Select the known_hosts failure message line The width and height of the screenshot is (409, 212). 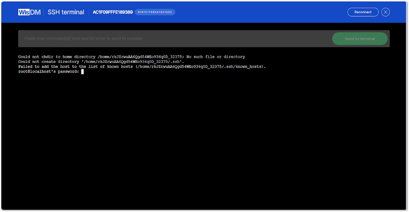coord(142,66)
